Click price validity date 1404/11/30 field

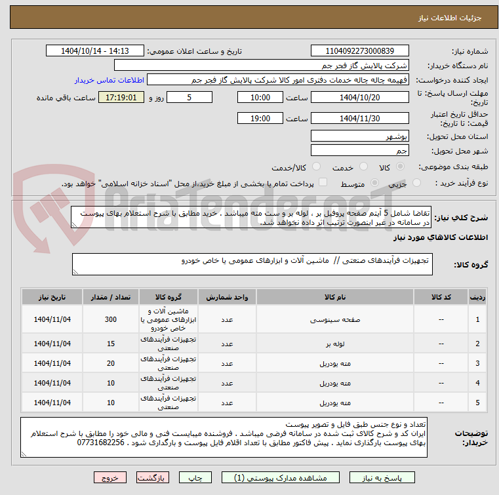pos(359,119)
